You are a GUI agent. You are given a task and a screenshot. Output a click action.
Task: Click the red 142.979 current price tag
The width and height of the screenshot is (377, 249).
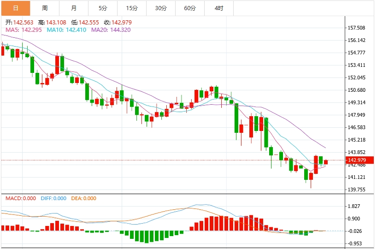pos(359,160)
